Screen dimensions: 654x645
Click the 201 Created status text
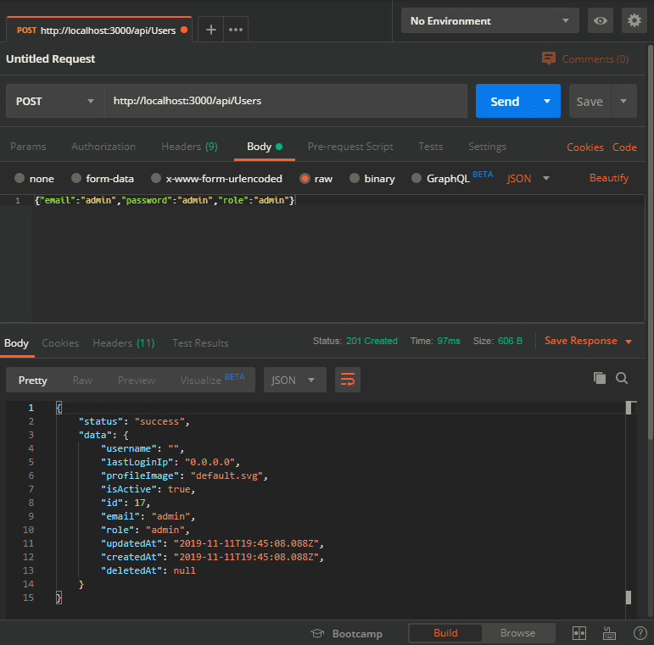(372, 341)
